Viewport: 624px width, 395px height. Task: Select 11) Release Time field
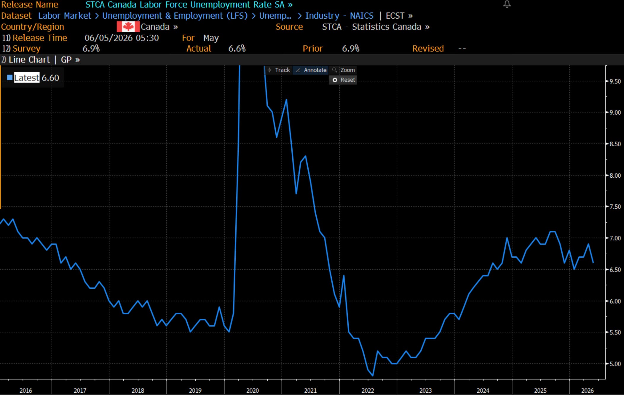[x=35, y=38]
